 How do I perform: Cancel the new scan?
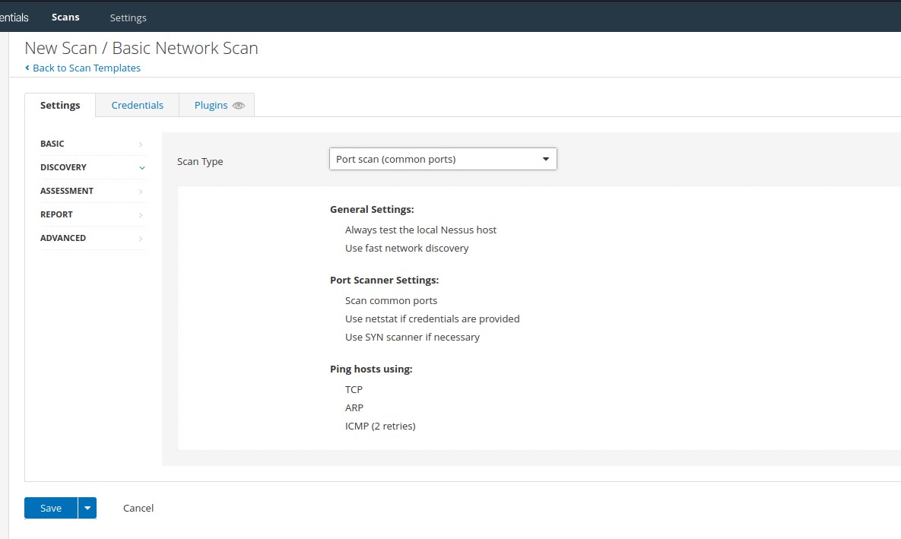pos(138,508)
